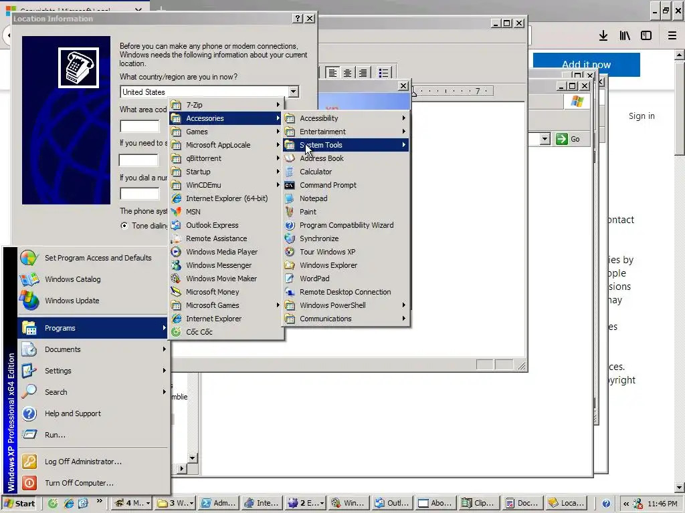
Task: Click center align toolbar button
Action: coord(347,72)
